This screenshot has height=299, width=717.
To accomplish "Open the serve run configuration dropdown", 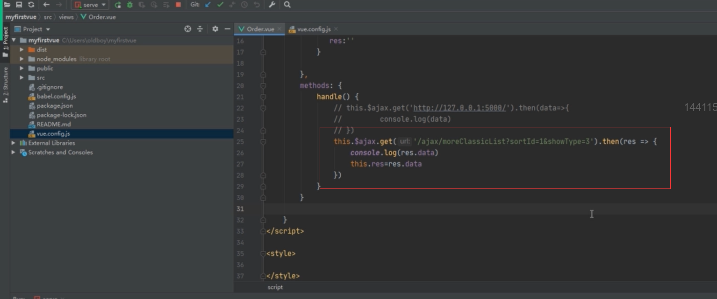I will point(90,5).
